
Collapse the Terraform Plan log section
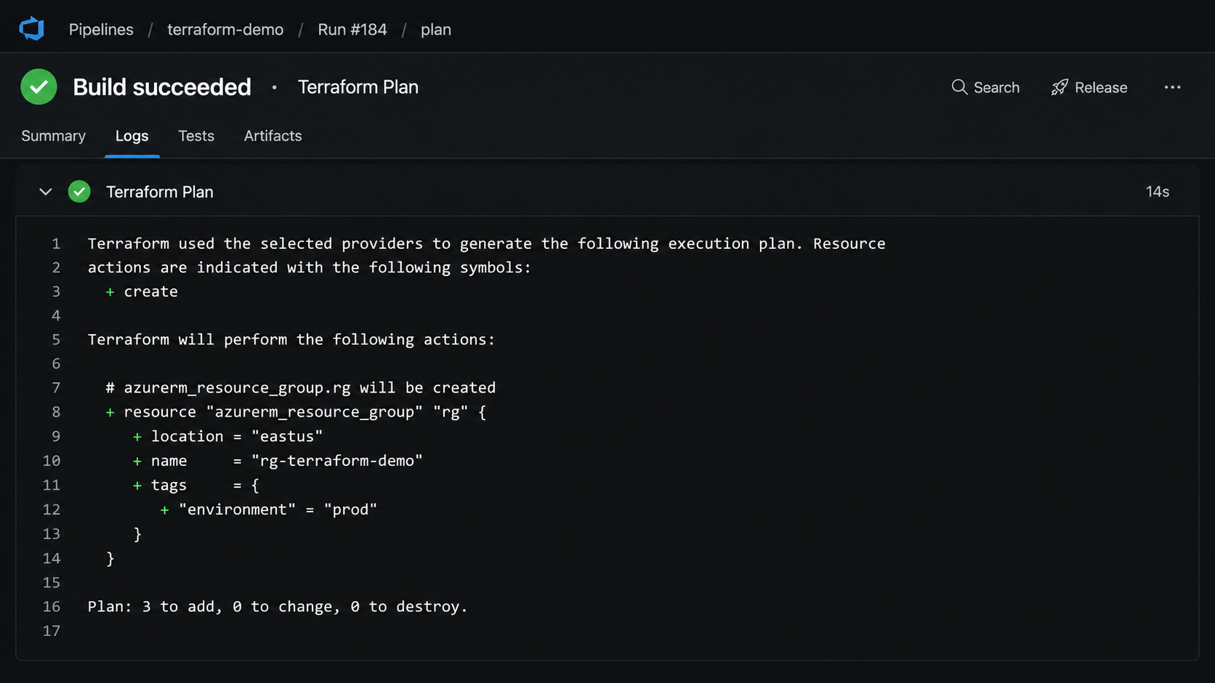46,192
